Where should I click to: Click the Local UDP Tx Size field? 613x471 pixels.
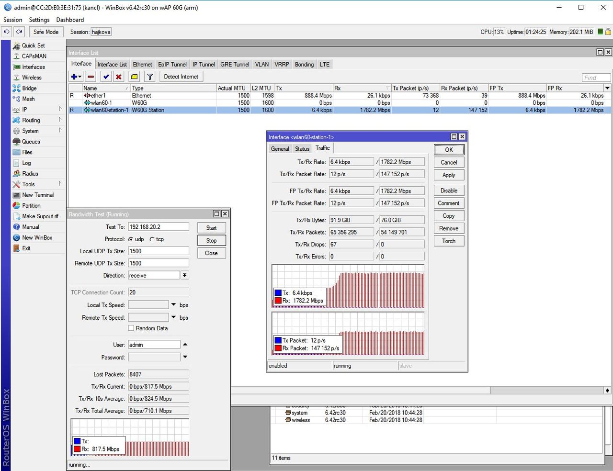(159, 251)
